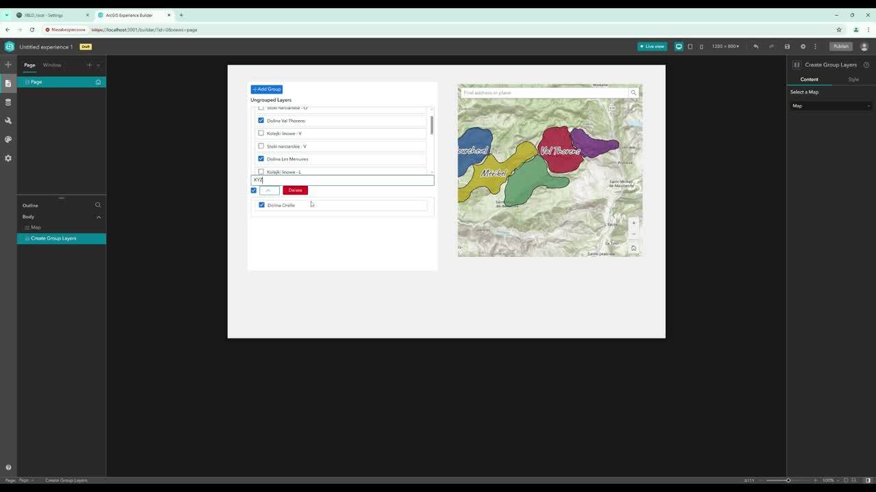Image resolution: width=876 pixels, height=492 pixels.
Task: Collapse the Body section in Outline
Action: pyautogui.click(x=99, y=217)
